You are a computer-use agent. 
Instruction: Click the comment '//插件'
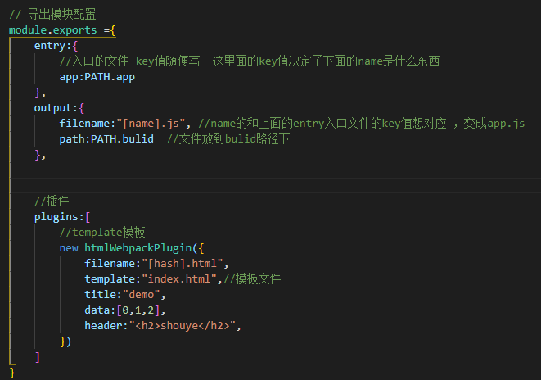(52, 201)
